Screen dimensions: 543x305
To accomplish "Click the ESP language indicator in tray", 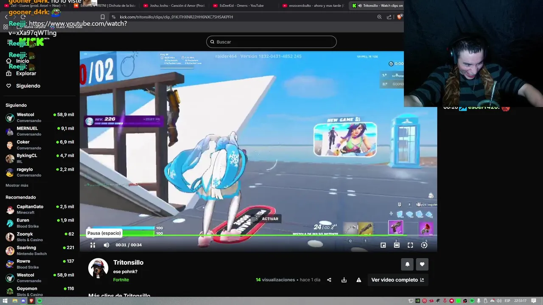I will [507, 301].
